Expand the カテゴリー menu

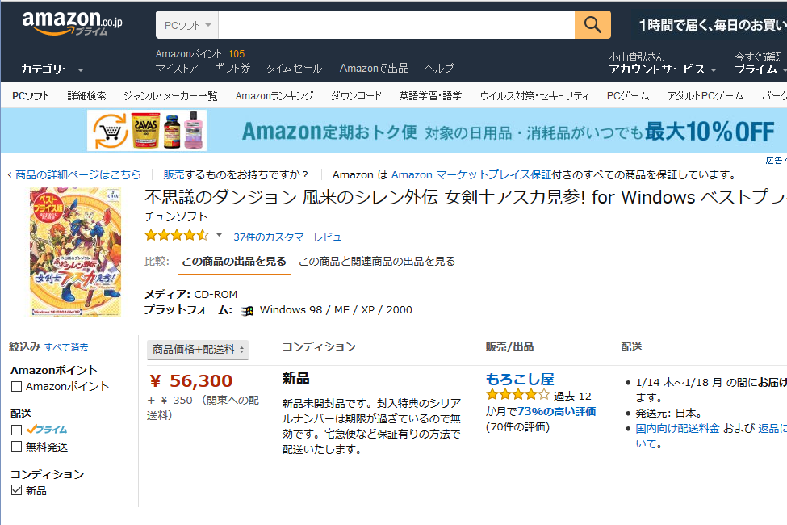(52, 69)
